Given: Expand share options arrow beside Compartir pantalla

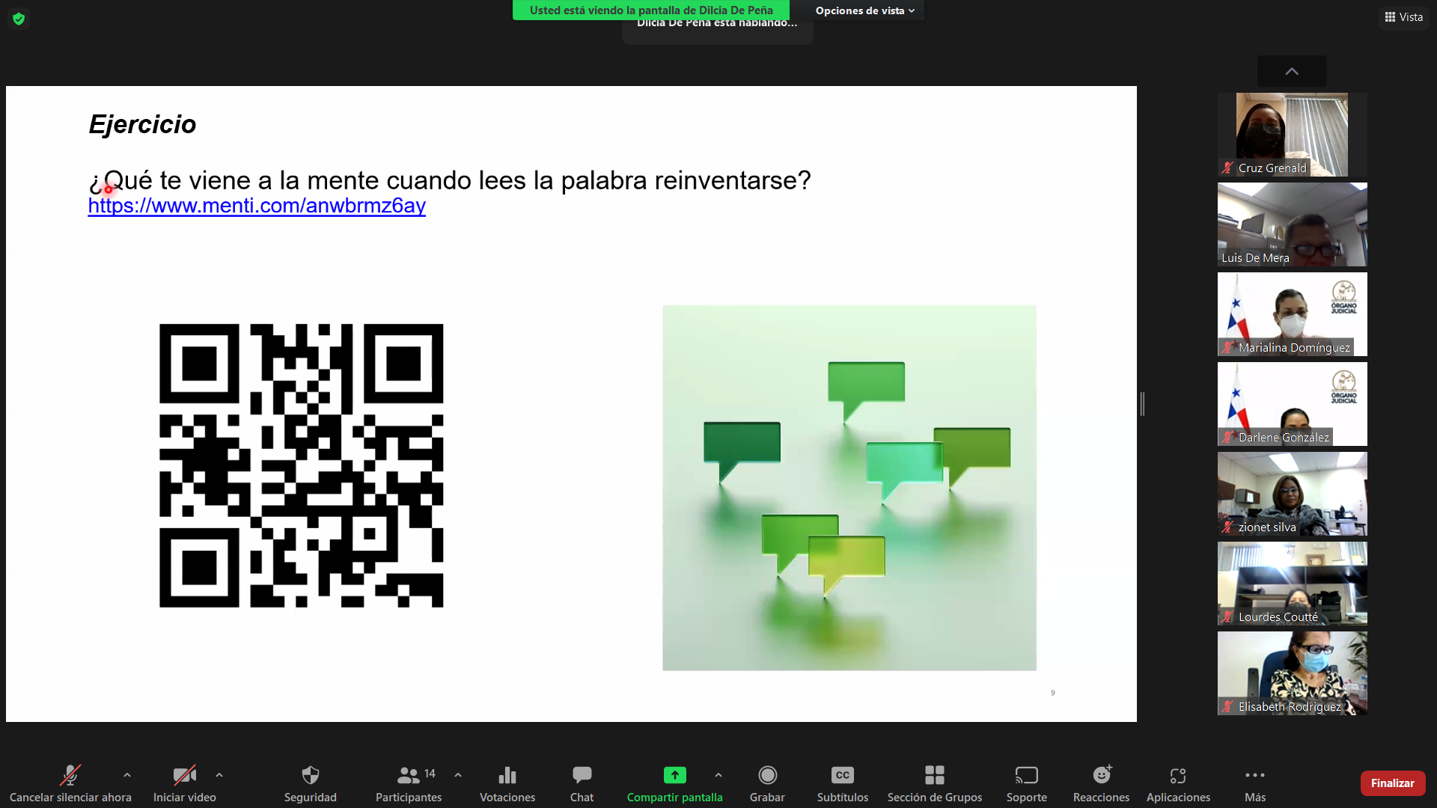Looking at the screenshot, I should pos(718,775).
